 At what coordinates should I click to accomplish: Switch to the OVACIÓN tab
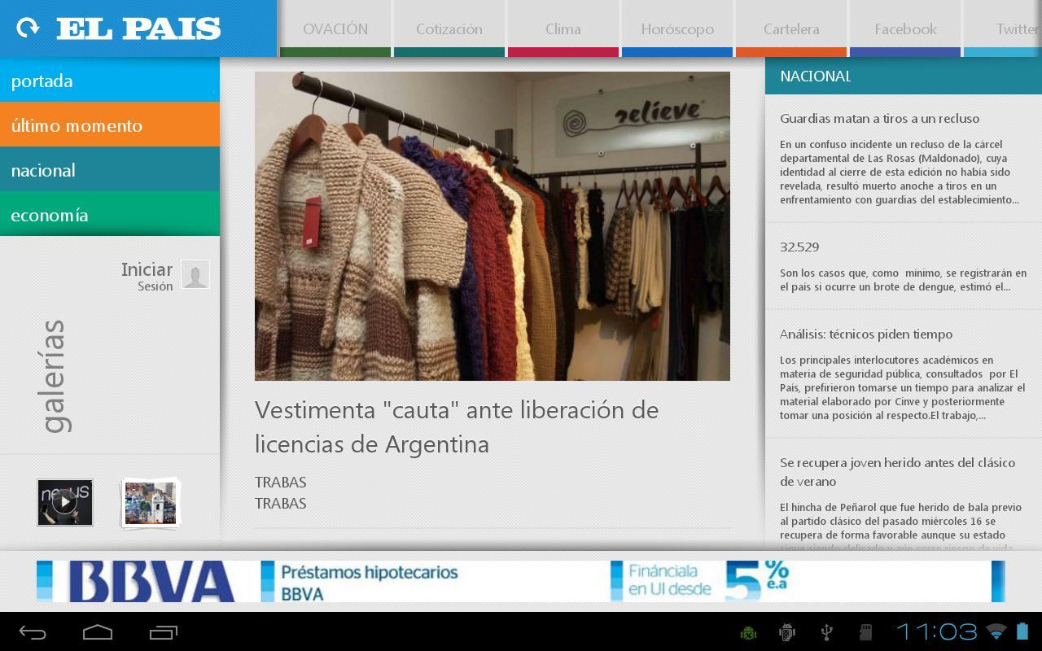pyautogui.click(x=335, y=28)
